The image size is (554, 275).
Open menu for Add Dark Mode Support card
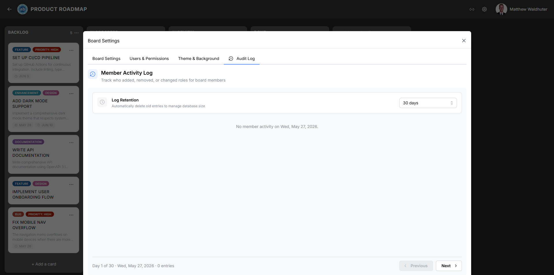click(71, 94)
